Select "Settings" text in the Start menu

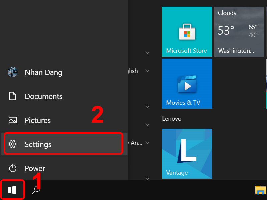[38, 144]
